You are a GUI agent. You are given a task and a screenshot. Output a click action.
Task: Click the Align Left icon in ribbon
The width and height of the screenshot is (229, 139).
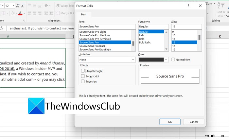click(x=29, y=13)
